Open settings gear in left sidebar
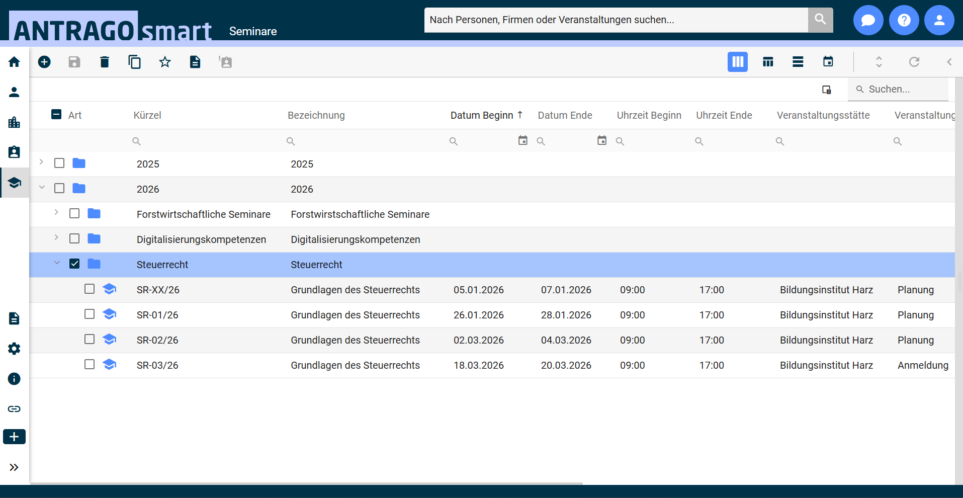 click(14, 349)
